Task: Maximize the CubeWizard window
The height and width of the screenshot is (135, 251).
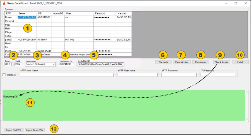Action: click(236, 3)
